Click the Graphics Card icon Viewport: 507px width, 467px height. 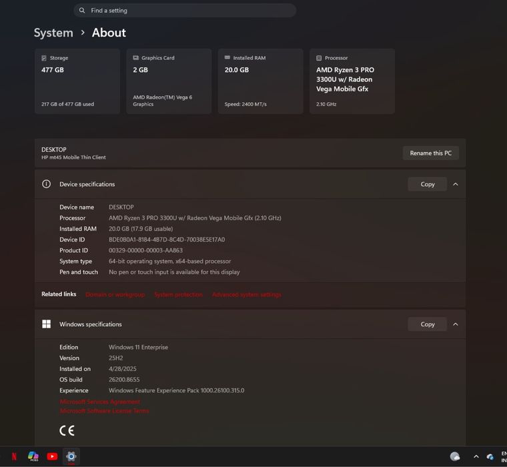tap(136, 57)
